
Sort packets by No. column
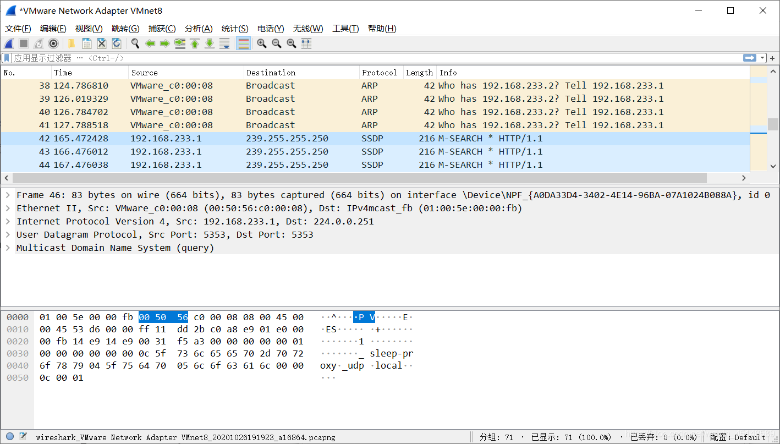[x=26, y=73]
